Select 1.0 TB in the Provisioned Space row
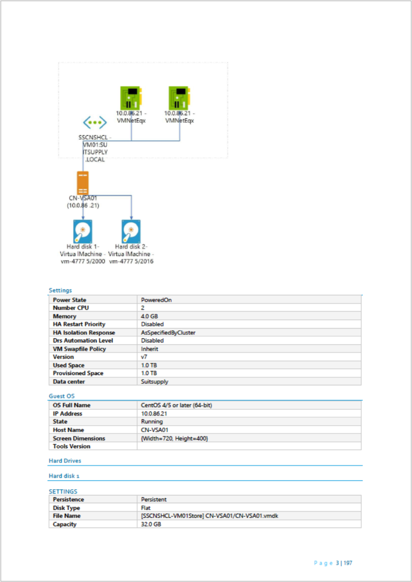Viewport: 412px width, 582px height. (149, 373)
